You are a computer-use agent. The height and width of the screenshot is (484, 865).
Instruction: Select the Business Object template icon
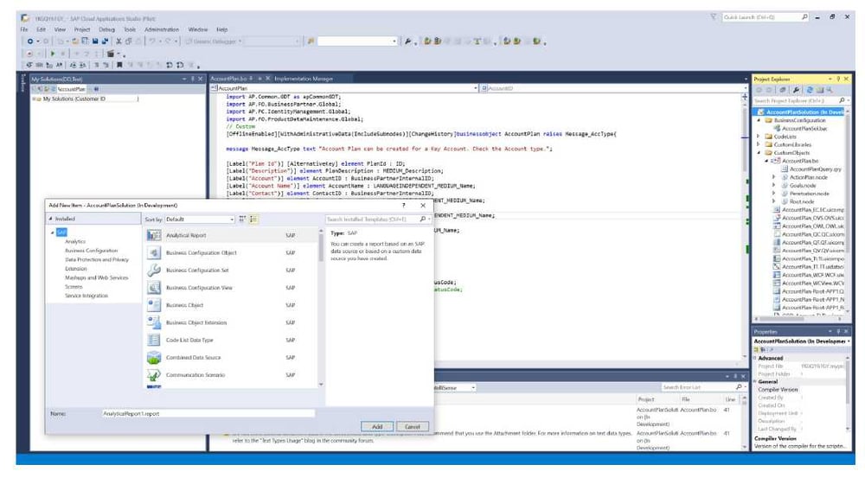(154, 305)
